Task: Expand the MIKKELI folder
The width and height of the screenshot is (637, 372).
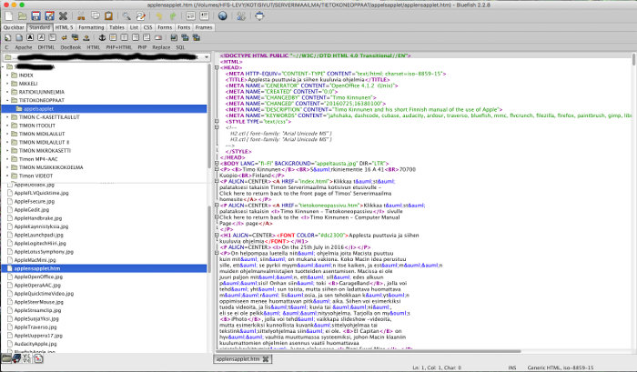Action: pos(7,84)
